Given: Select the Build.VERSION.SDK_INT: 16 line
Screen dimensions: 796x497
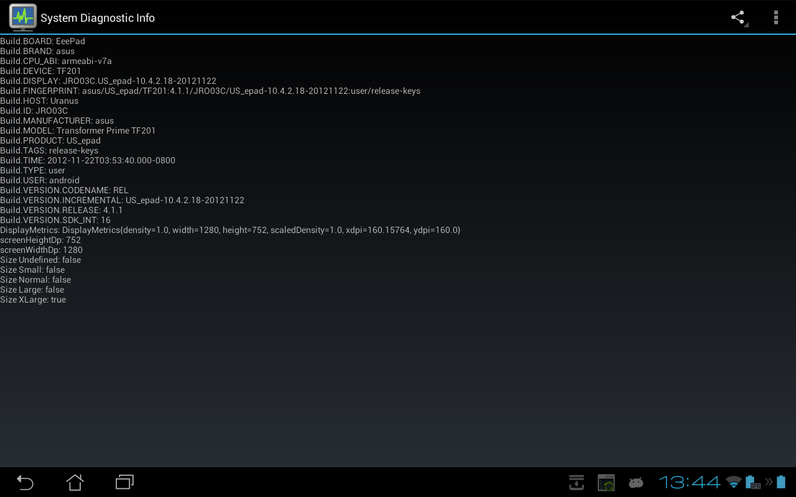Looking at the screenshot, I should (x=55, y=220).
